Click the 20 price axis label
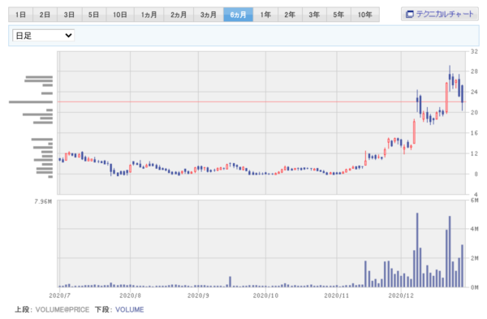487x319 pixels. click(x=474, y=113)
